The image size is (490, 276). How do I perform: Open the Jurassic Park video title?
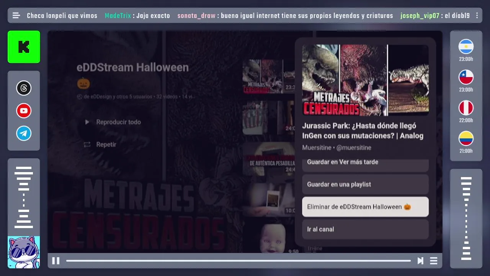click(363, 131)
